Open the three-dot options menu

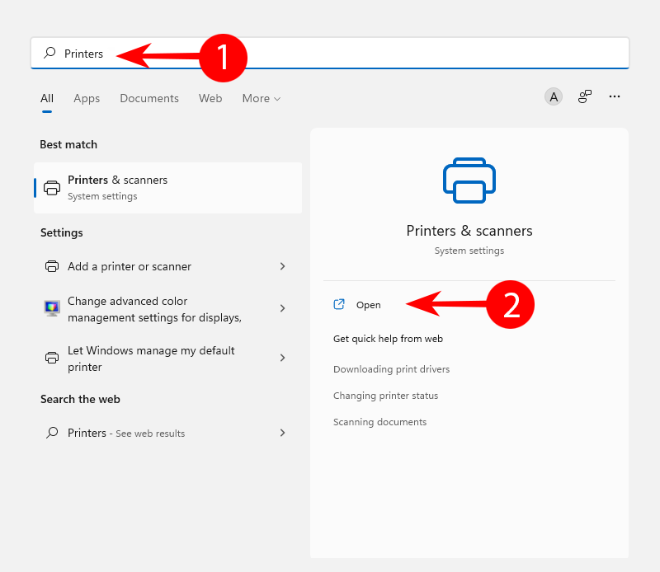click(x=615, y=96)
